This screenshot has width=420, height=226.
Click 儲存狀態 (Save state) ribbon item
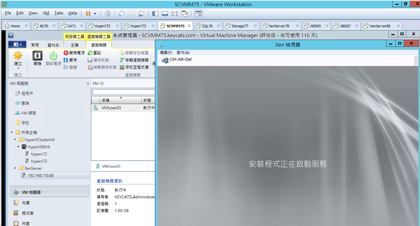[x=98, y=60]
